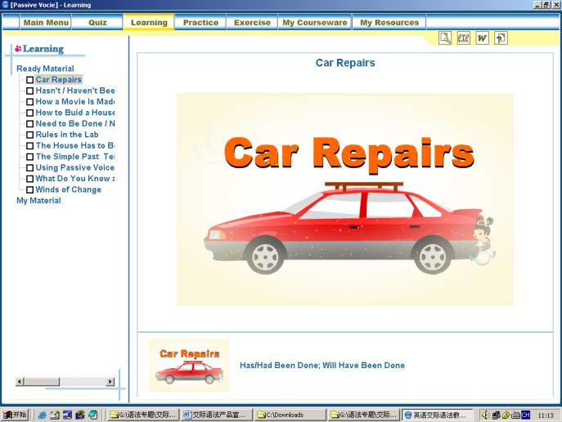Go to Main Menu
The width and height of the screenshot is (562, 422).
46,22
